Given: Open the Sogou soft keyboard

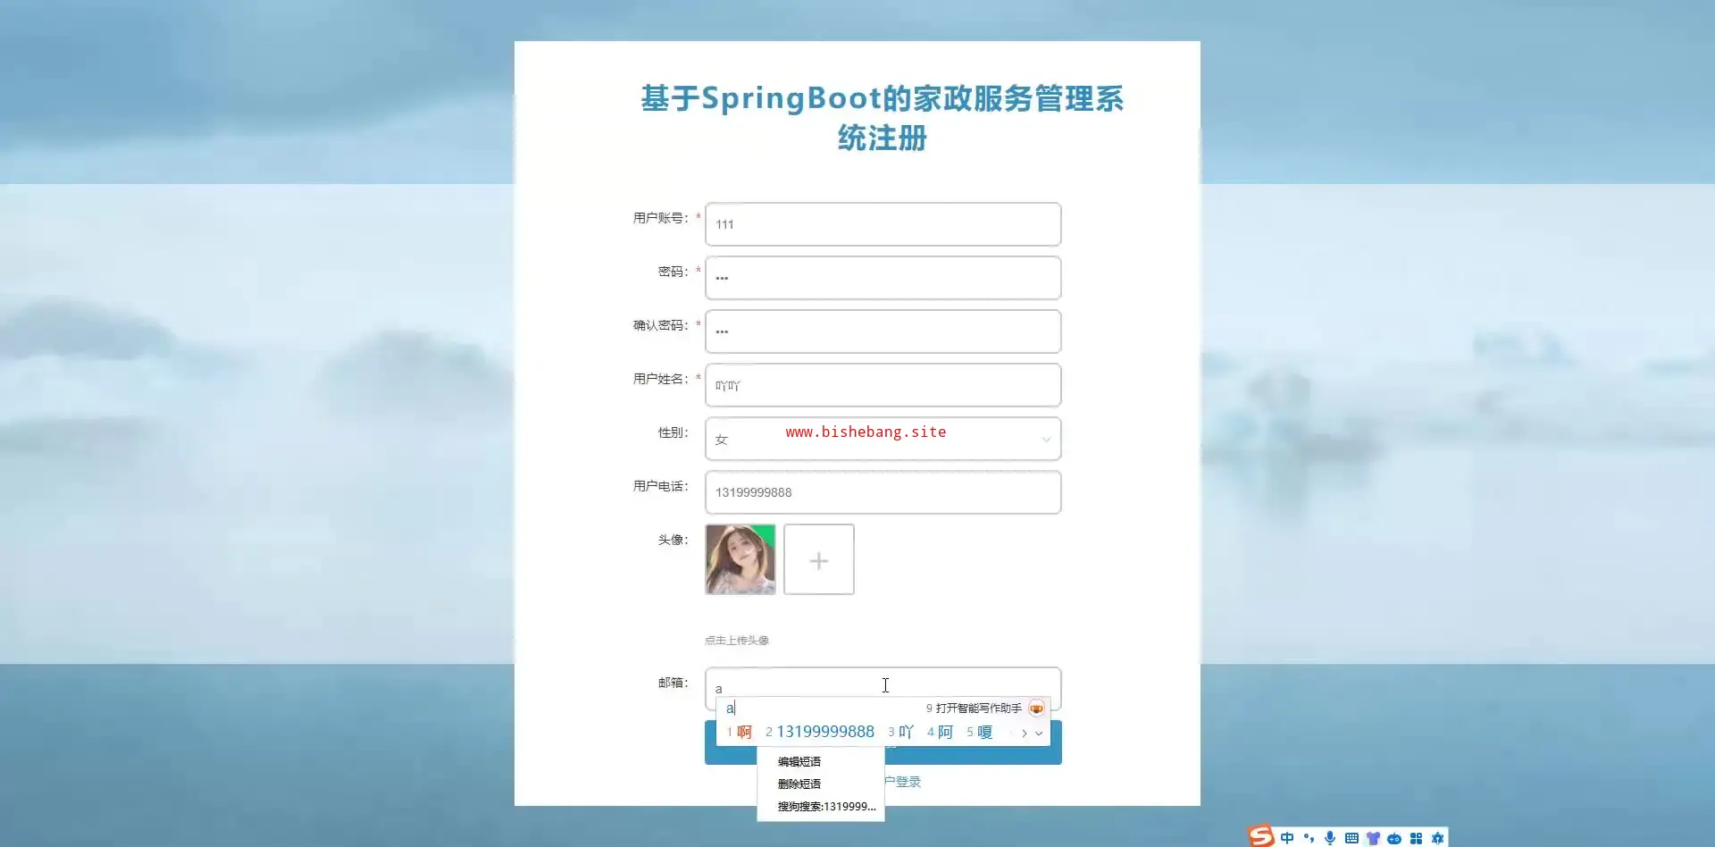Looking at the screenshot, I should click(x=1351, y=838).
